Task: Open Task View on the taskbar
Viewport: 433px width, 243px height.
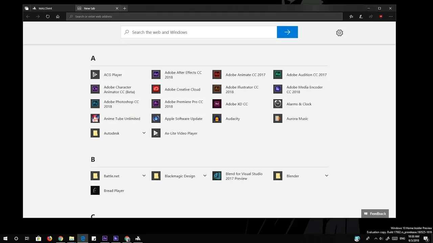Action: (27, 239)
